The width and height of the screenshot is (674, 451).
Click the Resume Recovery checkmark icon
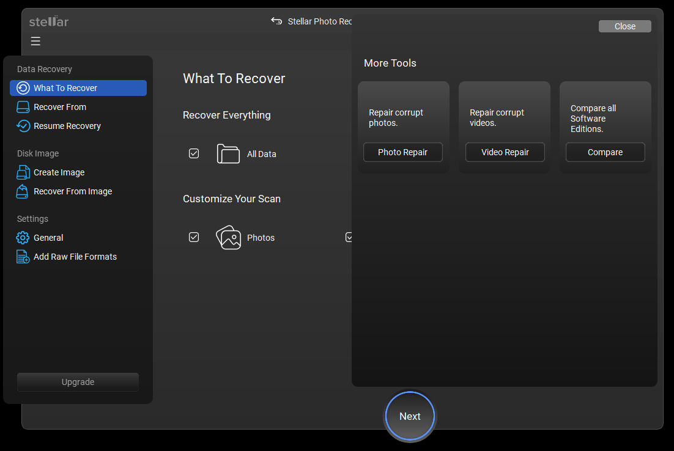click(x=23, y=126)
